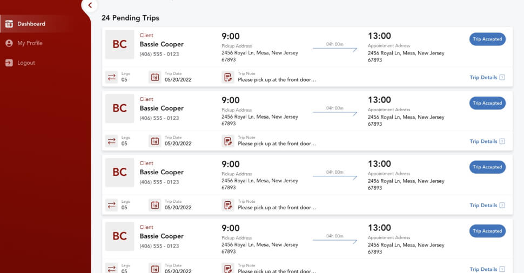The height and width of the screenshot is (273, 524).
Task: Click the Trip Note icon in third trip
Action: point(228,205)
